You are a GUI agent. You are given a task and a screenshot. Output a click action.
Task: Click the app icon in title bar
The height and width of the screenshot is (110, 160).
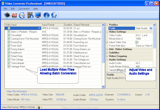pyautogui.click(x=3, y=3)
